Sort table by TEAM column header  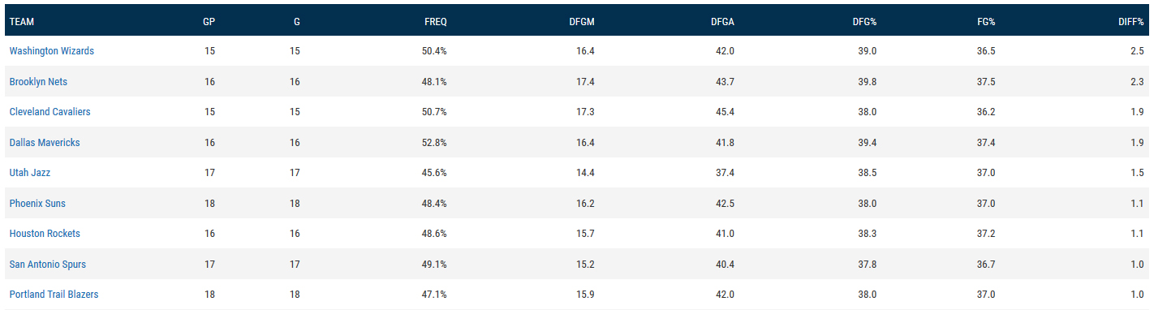(22, 20)
